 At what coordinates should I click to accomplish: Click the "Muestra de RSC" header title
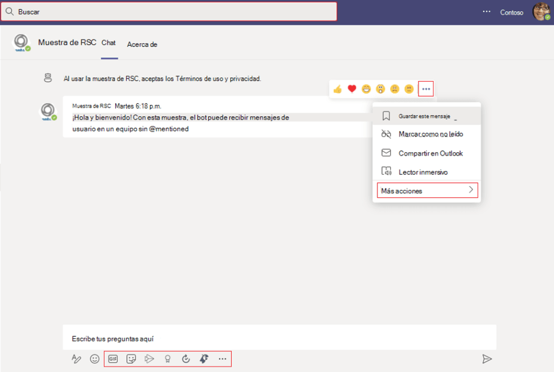pos(67,42)
